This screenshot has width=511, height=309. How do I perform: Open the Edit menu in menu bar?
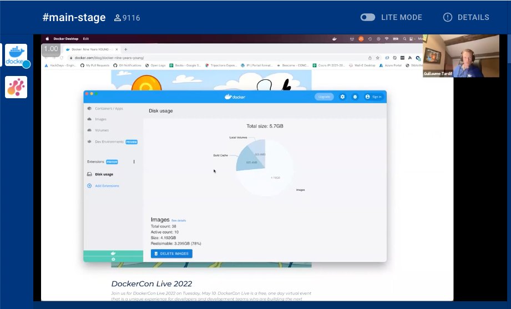85,38
